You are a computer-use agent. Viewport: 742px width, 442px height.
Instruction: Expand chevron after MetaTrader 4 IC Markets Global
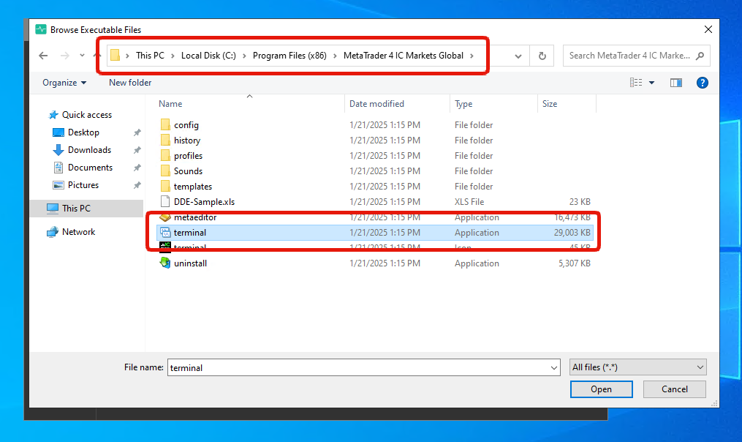[472, 56]
